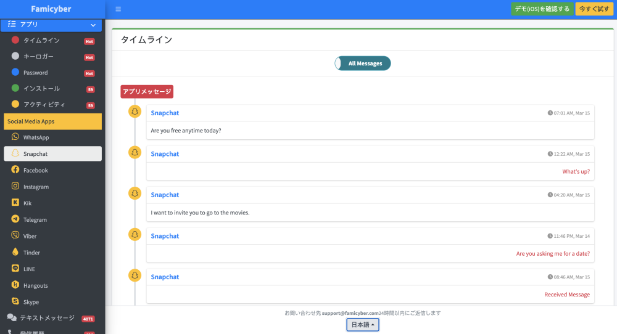This screenshot has width=617, height=334.
Task: Click the gray circle icon beside キーロガー
Action: [15, 56]
